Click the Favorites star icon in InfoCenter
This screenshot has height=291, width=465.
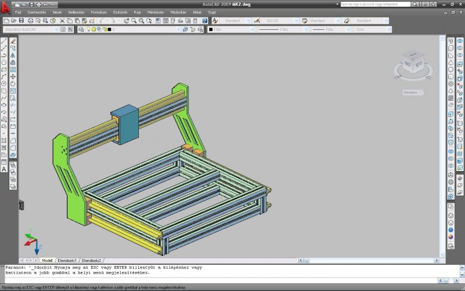(433, 4)
